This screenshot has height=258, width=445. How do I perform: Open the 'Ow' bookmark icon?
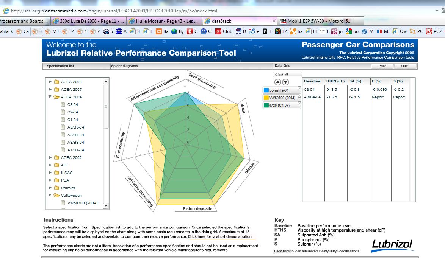395,31
